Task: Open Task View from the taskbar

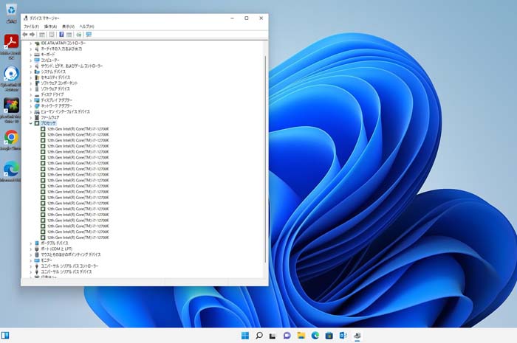Action: pos(273,336)
